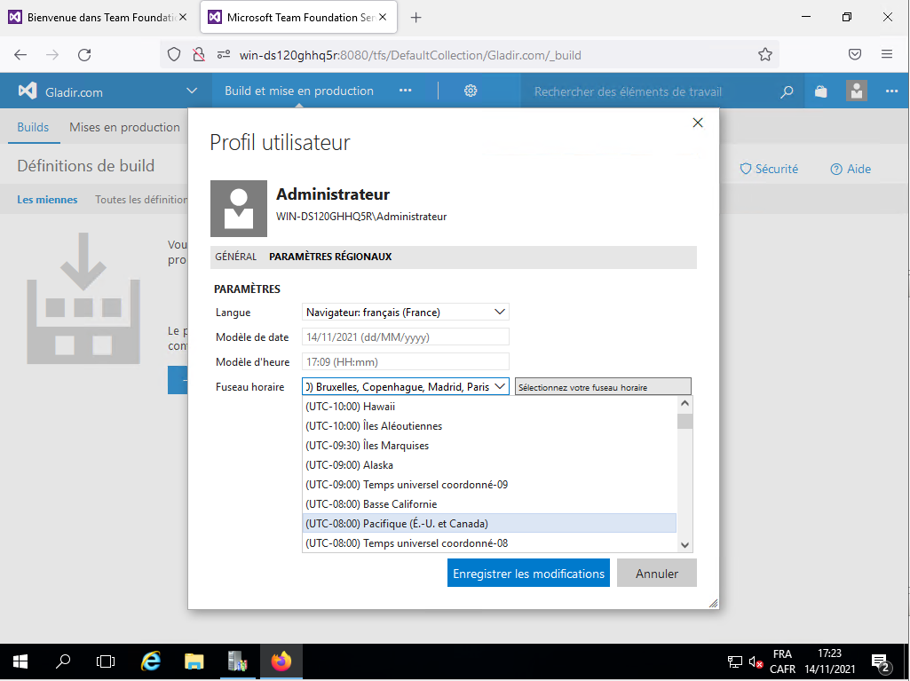
Task: Reload the page with Firefox refresh icon
Action: click(x=84, y=55)
